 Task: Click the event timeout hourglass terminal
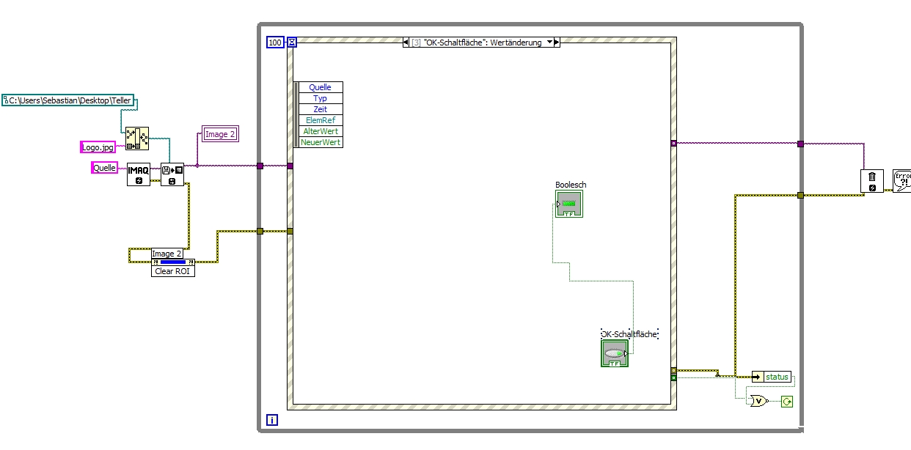pyautogui.click(x=291, y=43)
